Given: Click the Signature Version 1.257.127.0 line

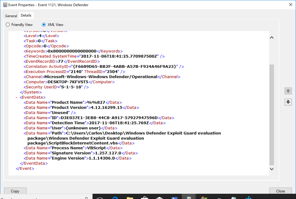Looking at the screenshot, I should [x=81, y=153].
